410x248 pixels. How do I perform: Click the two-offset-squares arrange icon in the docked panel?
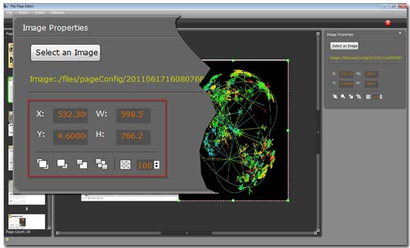click(x=351, y=97)
